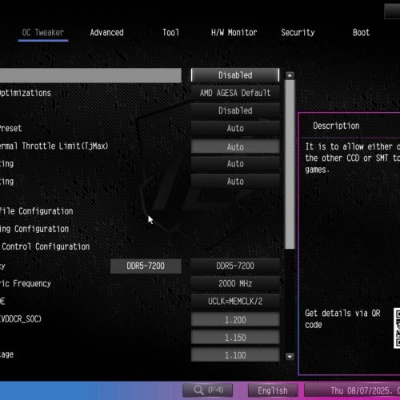The width and height of the screenshot is (400, 400).
Task: Open the 2000 MHz Fabric Frequency dropdown
Action: [x=235, y=283]
